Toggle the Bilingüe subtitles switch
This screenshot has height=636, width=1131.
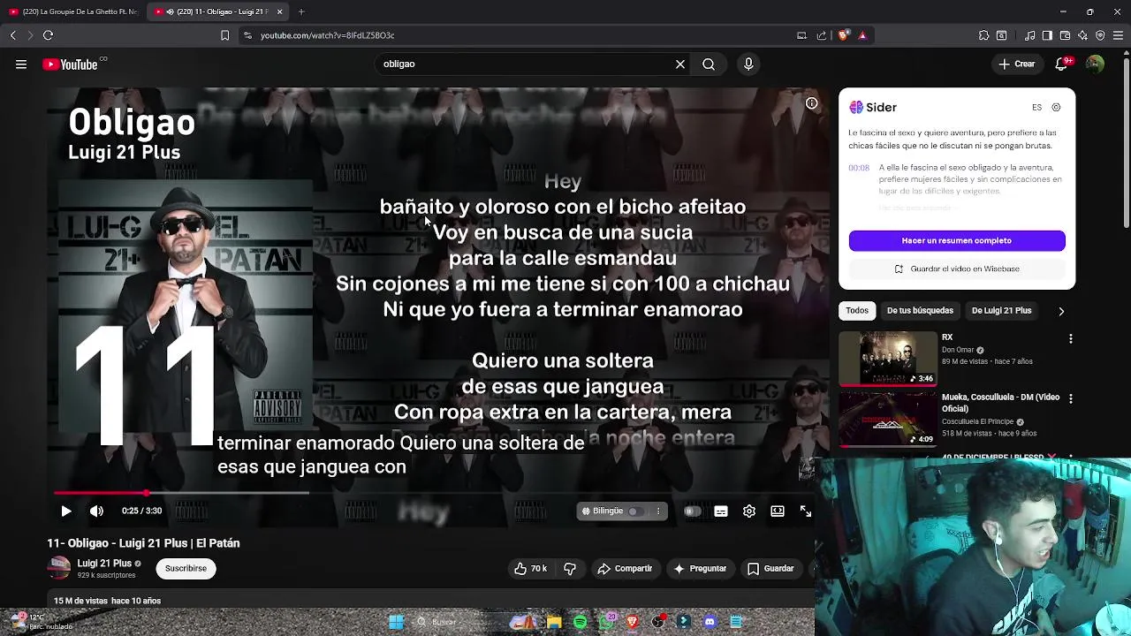click(x=635, y=511)
